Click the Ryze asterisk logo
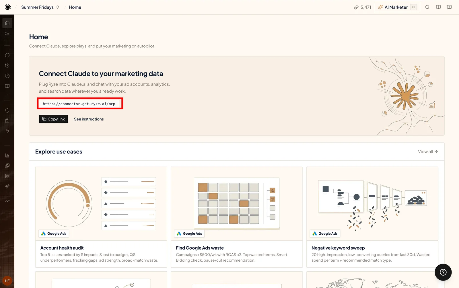Image resolution: width=459 pixels, height=288 pixels. click(8, 7)
